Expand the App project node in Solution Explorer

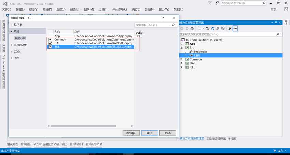tap(182, 44)
